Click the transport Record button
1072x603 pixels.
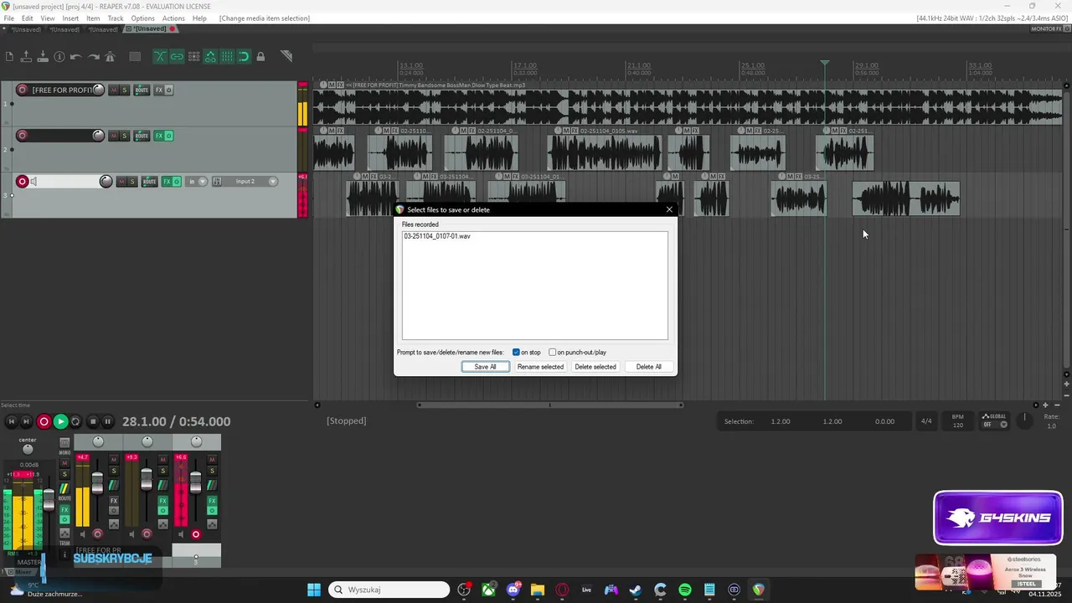point(44,422)
